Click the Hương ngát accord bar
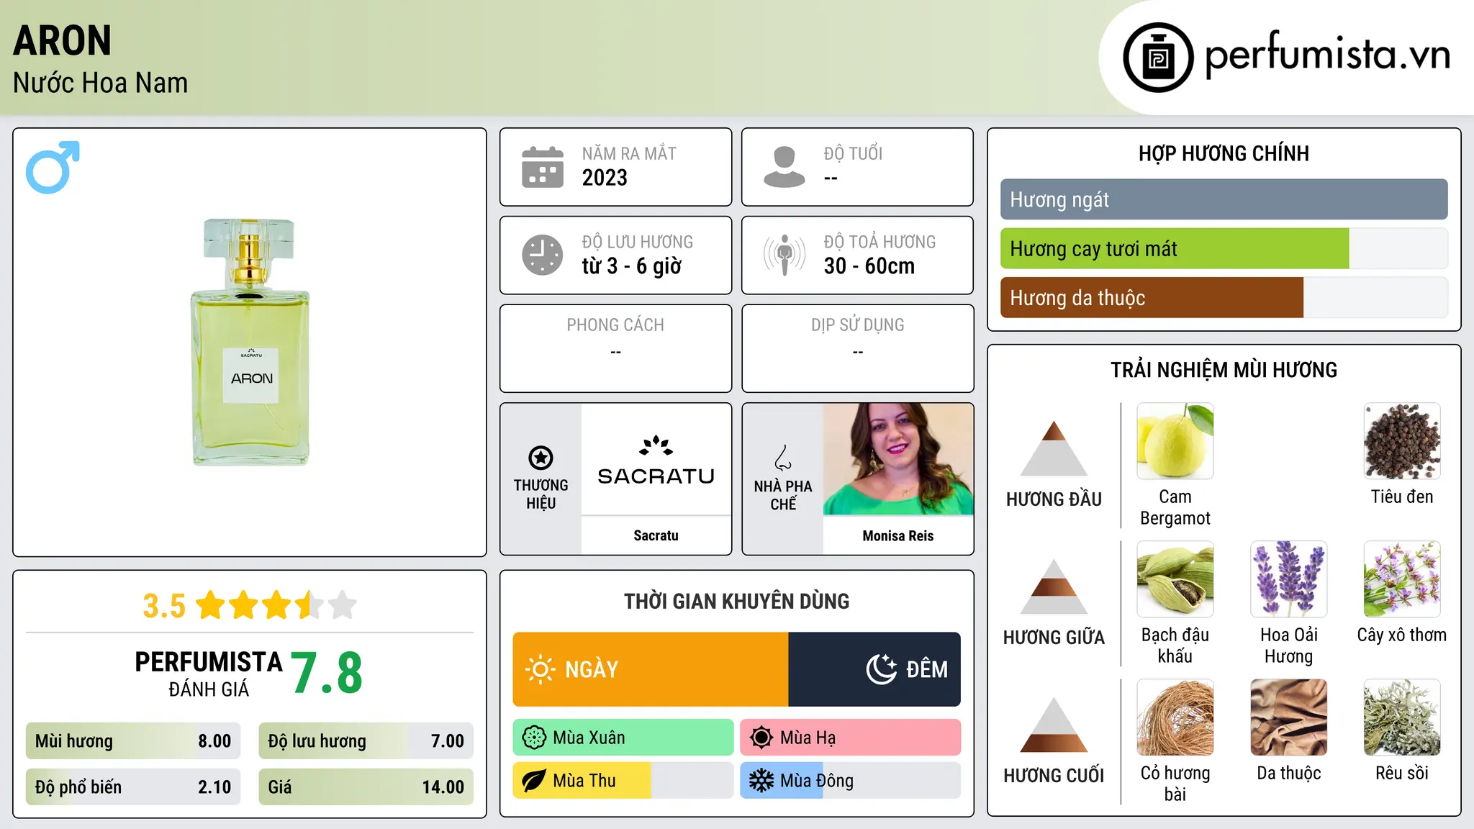 click(x=1224, y=199)
